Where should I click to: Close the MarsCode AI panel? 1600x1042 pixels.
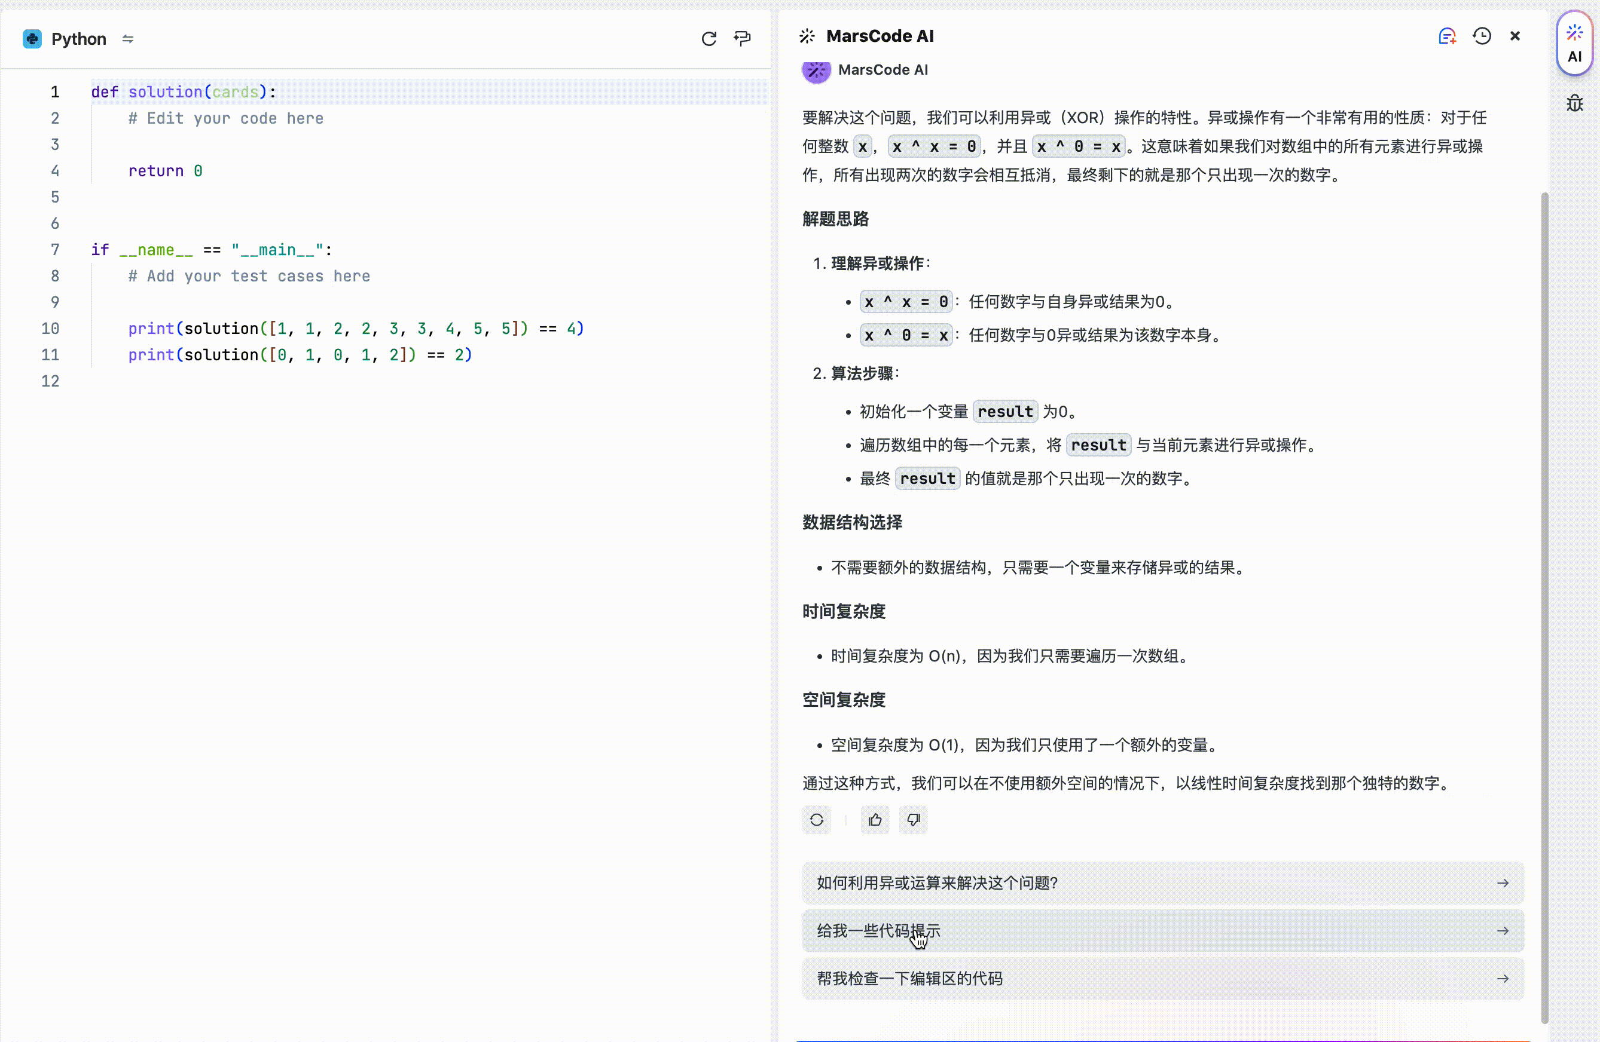click(1514, 36)
